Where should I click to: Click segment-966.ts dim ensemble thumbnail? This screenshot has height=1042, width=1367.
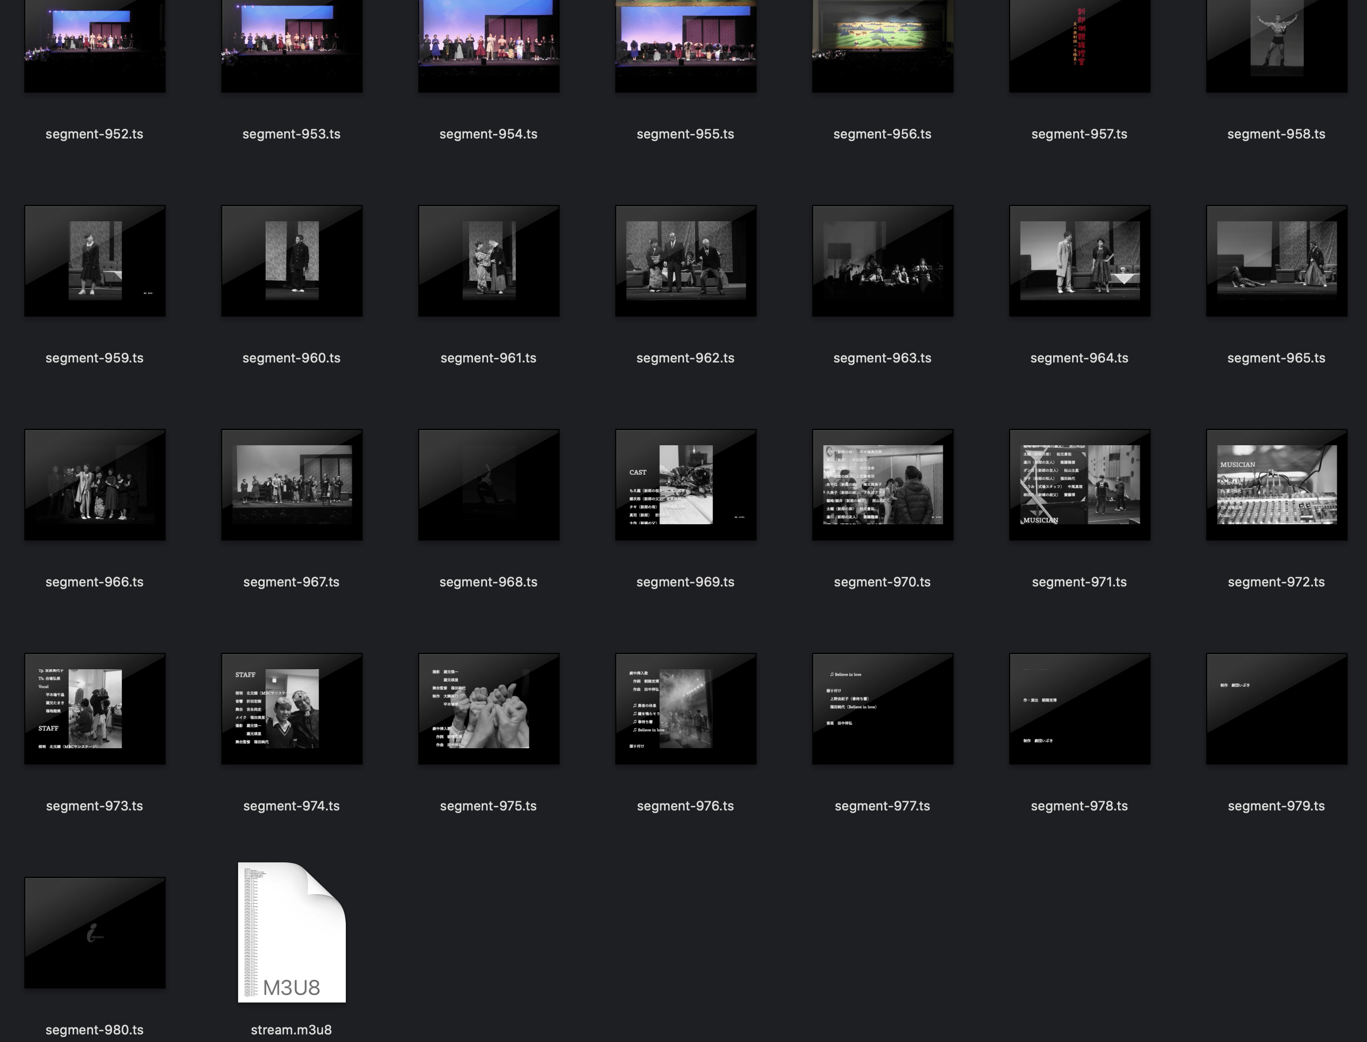tap(95, 484)
